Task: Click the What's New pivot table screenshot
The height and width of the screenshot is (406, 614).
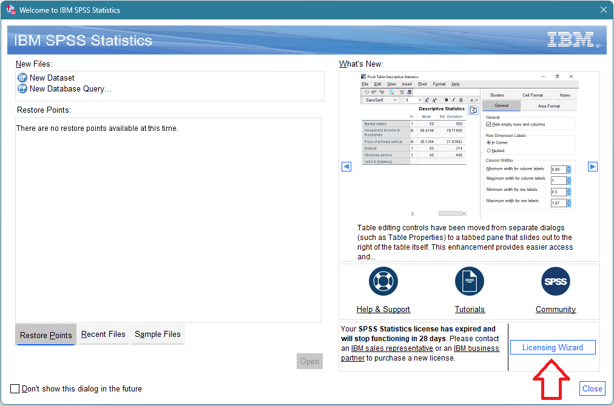Action: click(468, 145)
